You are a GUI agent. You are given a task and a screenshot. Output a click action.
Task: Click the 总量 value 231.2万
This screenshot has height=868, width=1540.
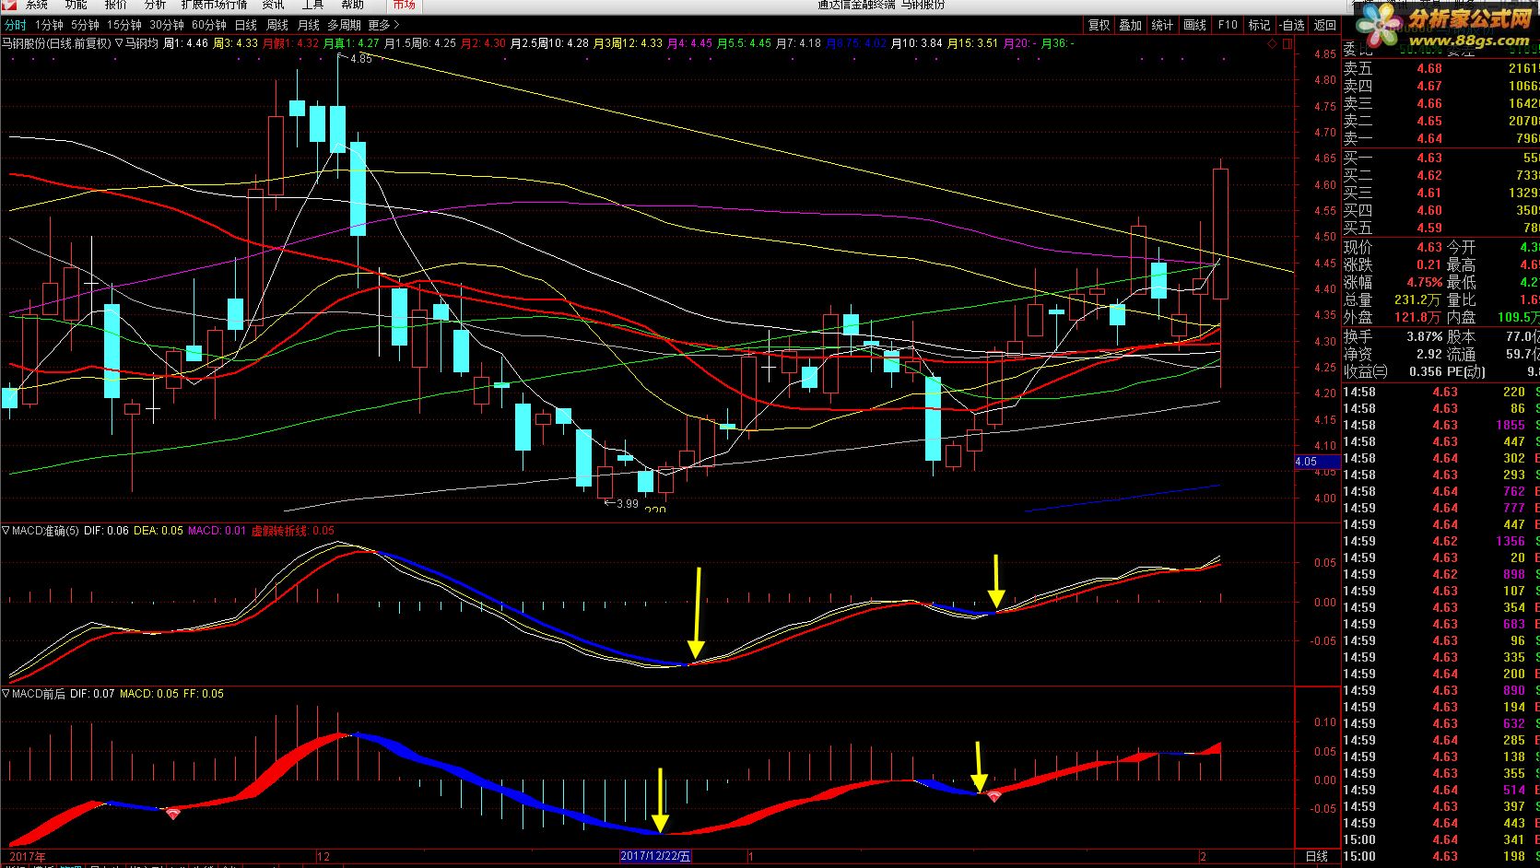point(1418,299)
